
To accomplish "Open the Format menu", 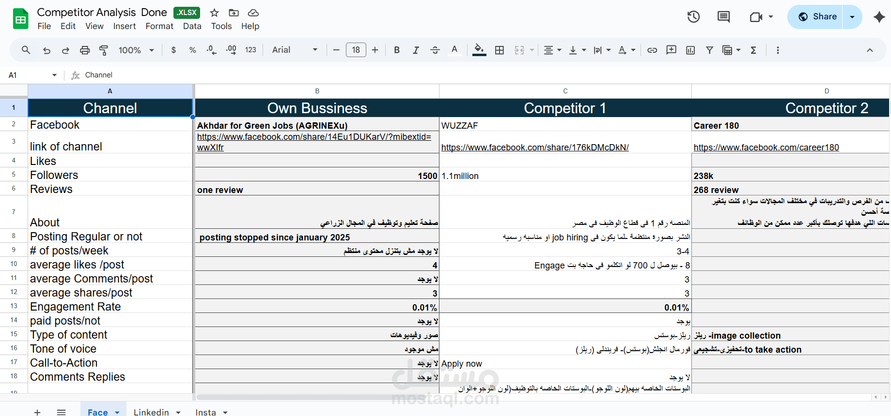I will (x=159, y=26).
